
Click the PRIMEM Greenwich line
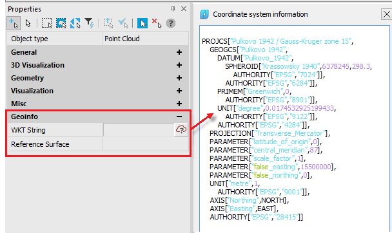[255, 91]
